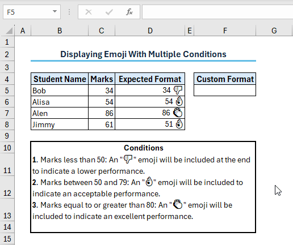The image size is (293, 245).
Task: Click Bob's Marks cell with 34
Action: click(x=102, y=91)
